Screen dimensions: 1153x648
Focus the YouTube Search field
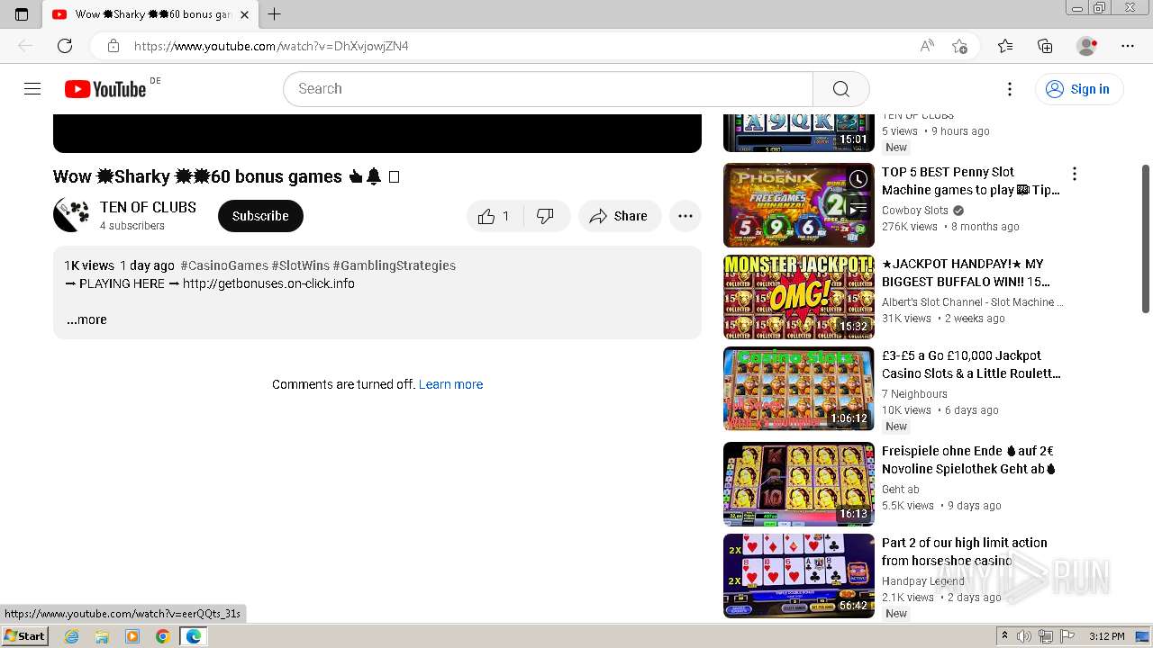[x=548, y=89]
